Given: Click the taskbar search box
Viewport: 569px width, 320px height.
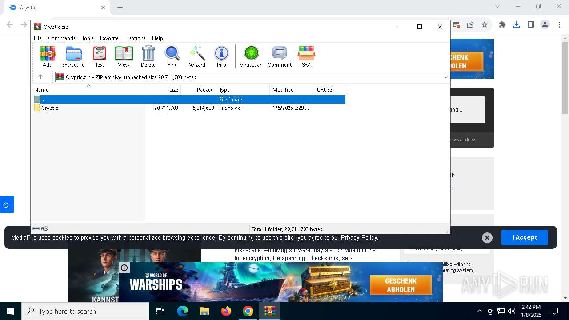Looking at the screenshot, I should click(85, 311).
